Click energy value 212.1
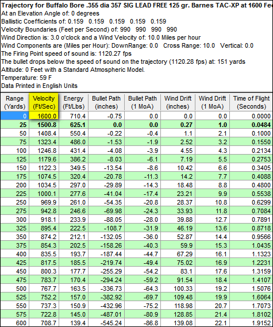 tap(74, 237)
